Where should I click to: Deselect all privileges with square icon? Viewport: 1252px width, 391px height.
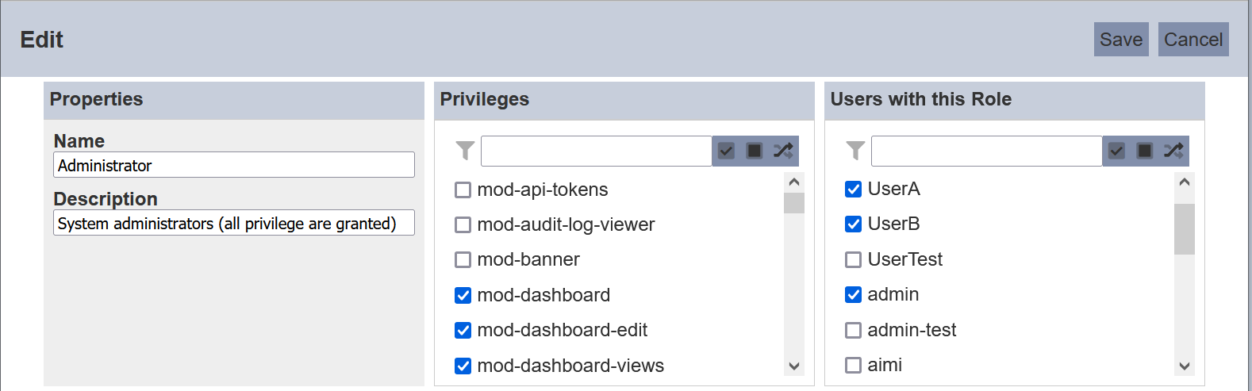755,151
